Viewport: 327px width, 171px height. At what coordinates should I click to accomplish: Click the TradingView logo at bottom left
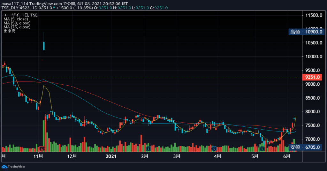click(x=13, y=167)
